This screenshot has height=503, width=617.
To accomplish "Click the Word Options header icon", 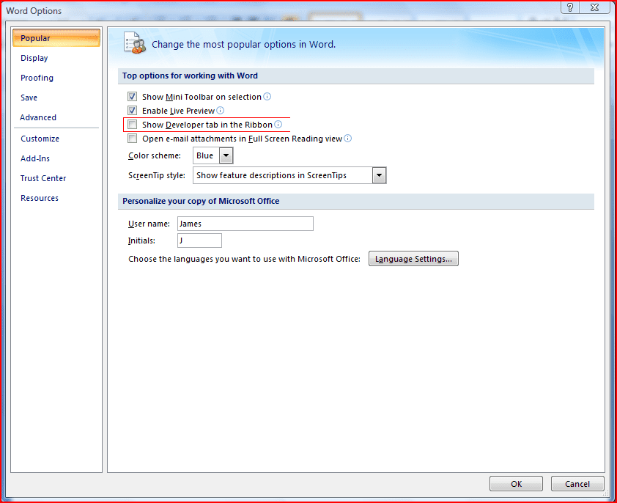I will [x=135, y=43].
